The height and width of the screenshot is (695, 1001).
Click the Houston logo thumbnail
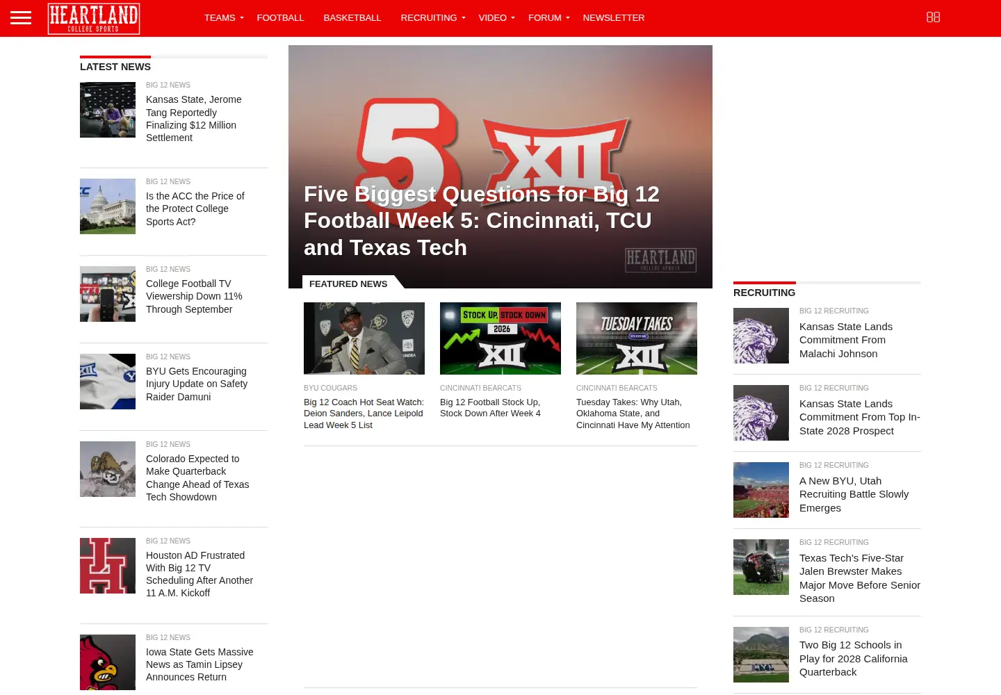click(x=108, y=566)
